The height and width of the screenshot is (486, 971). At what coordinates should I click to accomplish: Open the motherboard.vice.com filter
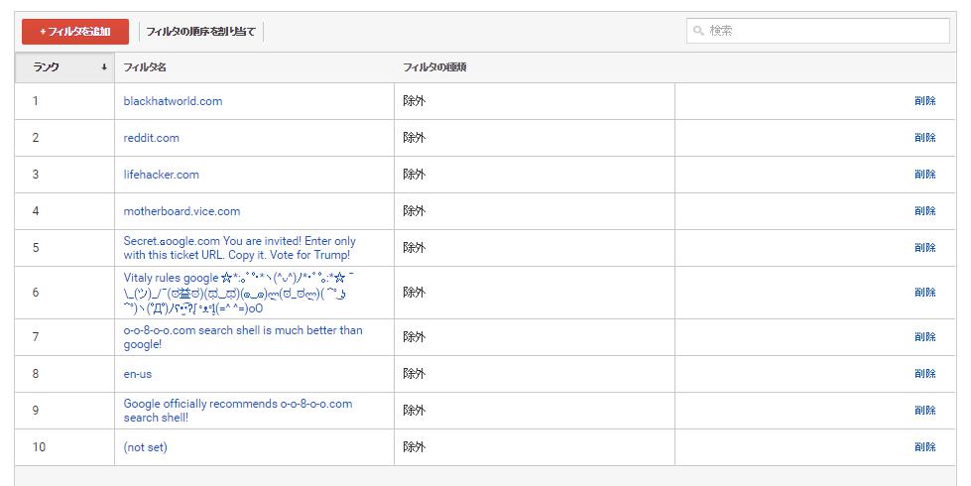point(182,211)
